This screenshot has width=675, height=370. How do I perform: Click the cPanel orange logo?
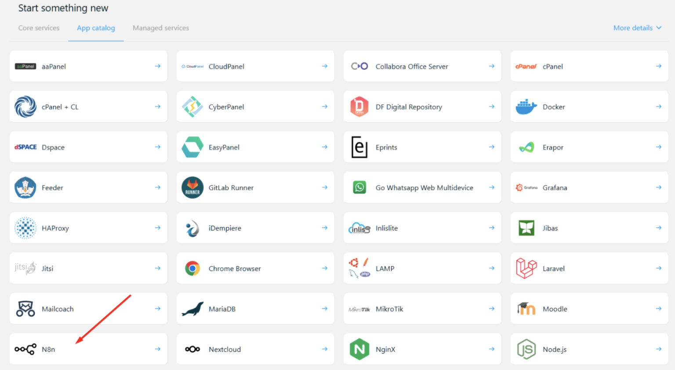(526, 66)
